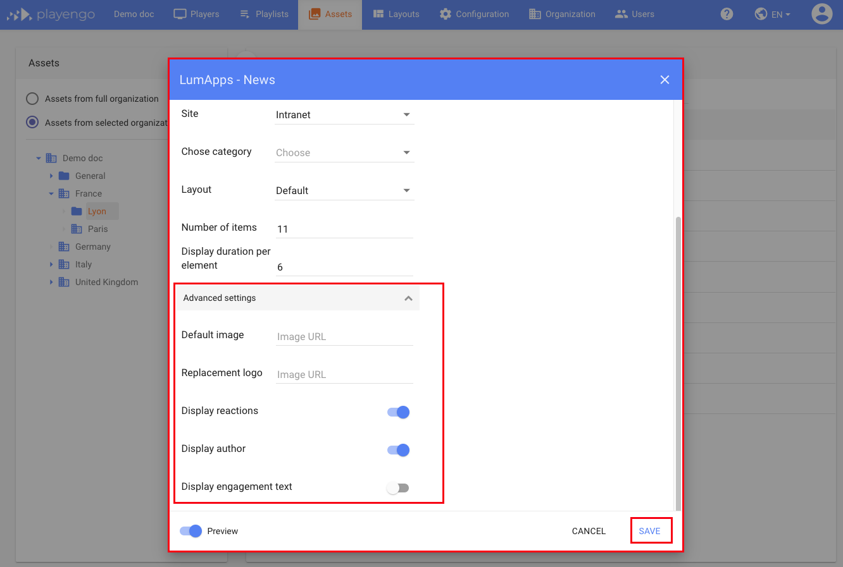This screenshot has width=843, height=567.
Task: Click the Demo doc organization icon in tree
Action: (51, 158)
